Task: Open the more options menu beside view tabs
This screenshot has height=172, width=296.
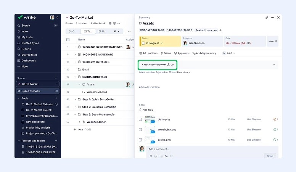Action: pyautogui.click(x=129, y=31)
